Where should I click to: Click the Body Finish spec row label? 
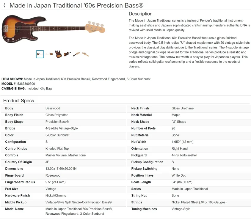click(14, 115)
